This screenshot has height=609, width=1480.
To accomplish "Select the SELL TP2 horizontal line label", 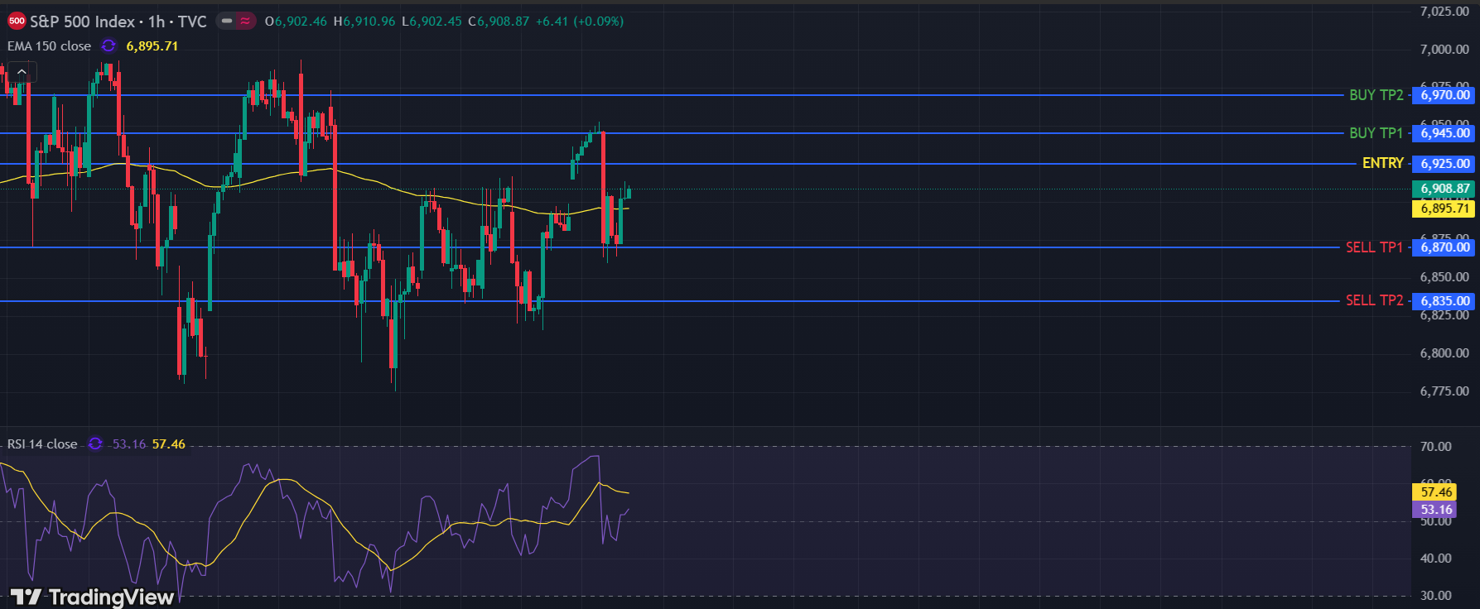I will point(1374,300).
